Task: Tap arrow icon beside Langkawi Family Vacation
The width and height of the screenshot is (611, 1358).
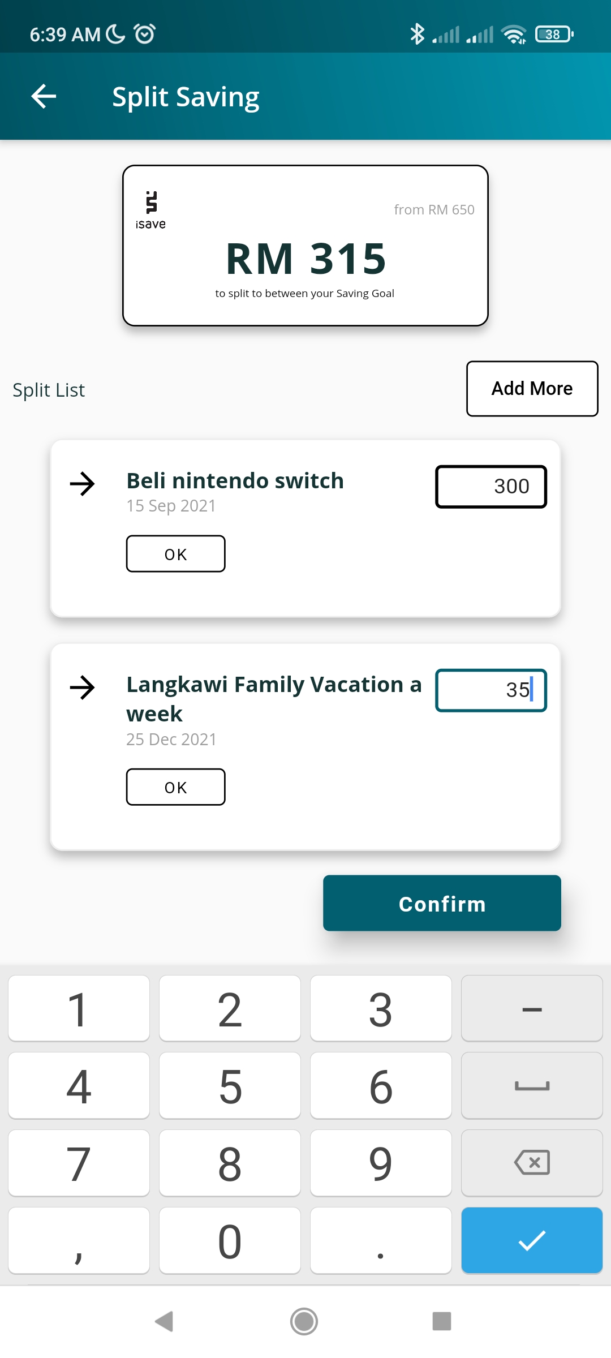Action: click(x=83, y=687)
